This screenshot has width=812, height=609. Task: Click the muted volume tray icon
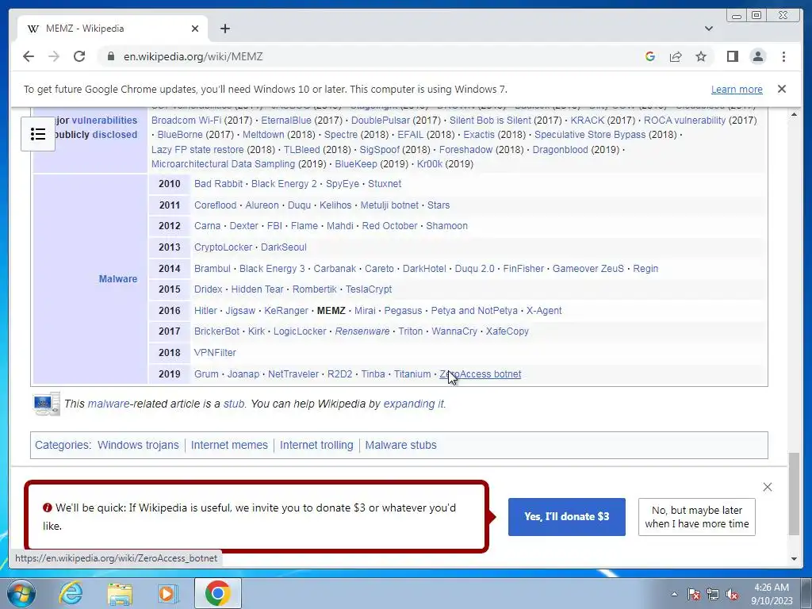732,594
